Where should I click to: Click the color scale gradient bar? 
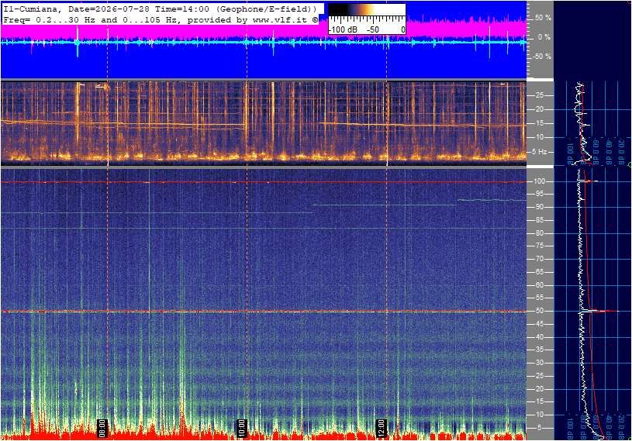point(367,11)
